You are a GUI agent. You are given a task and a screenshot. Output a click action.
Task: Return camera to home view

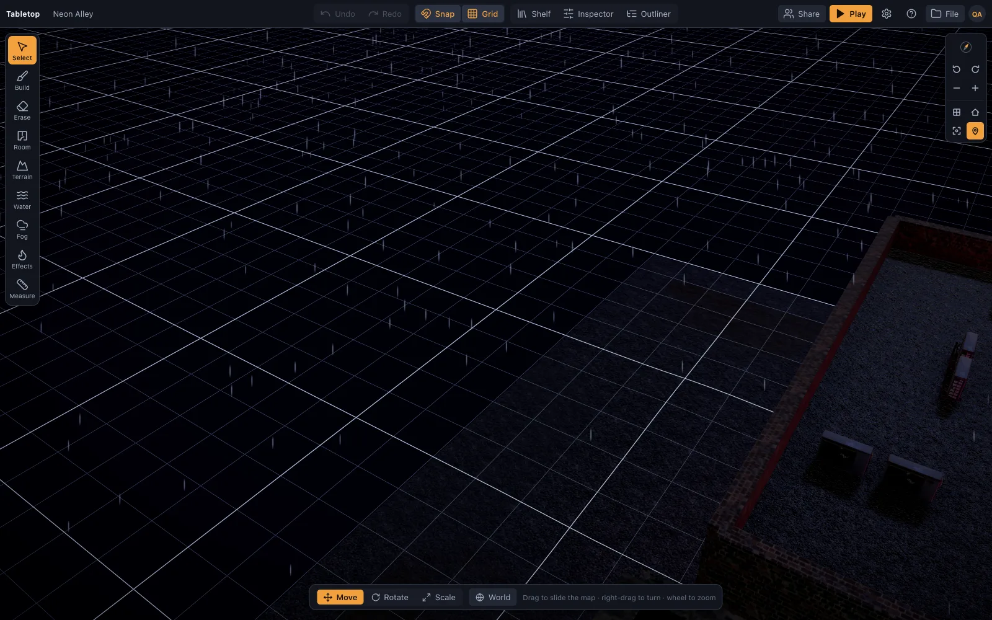coord(975,112)
